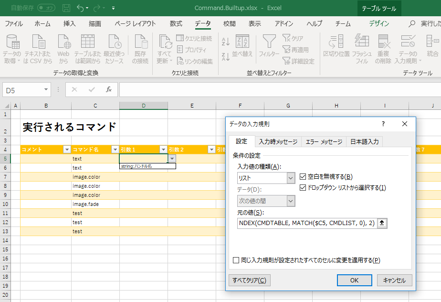The image size is (441, 302).
Task: Open the File (ファイル) tab
Action: tap(14, 24)
